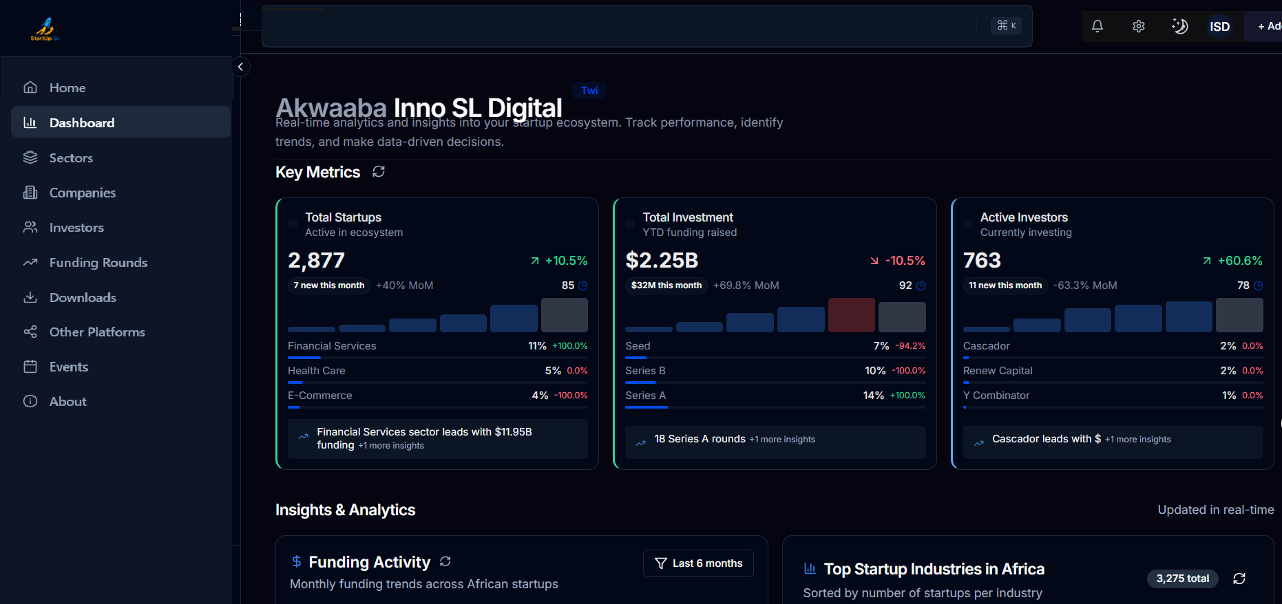1282x604 pixels.
Task: Click the notifications bell icon
Action: (x=1097, y=26)
